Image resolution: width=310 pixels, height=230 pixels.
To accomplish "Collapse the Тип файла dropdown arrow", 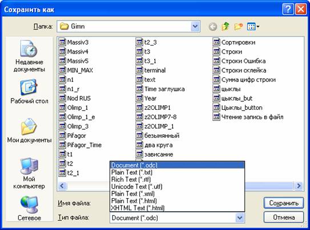I will point(240,218).
